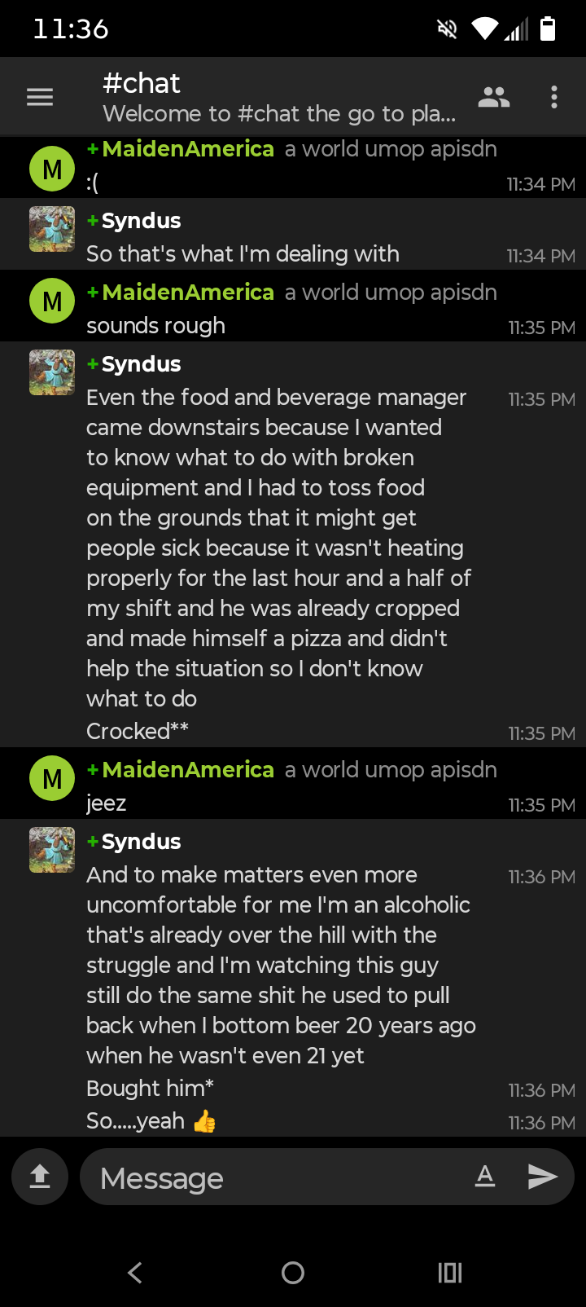Toggle the text formatting option
Viewport: 586px width, 1307px height.
coord(485,1176)
